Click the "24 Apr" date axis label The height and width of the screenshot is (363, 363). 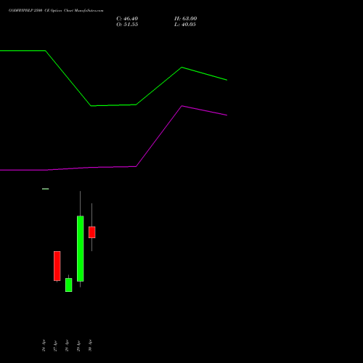click(44, 346)
